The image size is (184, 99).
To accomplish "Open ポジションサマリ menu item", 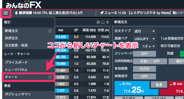I will (28, 94).
